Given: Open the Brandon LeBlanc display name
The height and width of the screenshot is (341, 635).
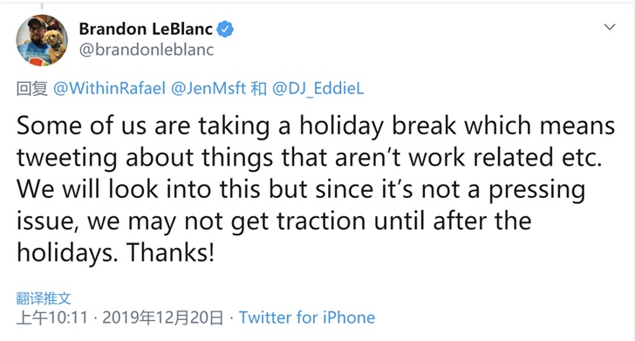Looking at the screenshot, I should click(x=146, y=29).
